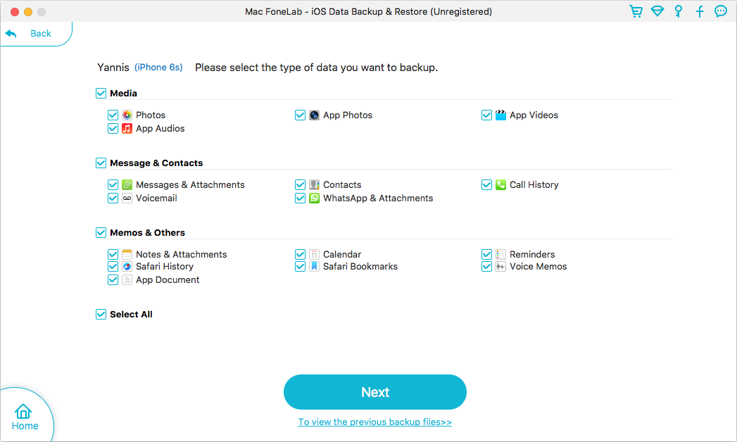Screen dimensions: 737x442
Task: Click the iPhone 6s device label
Action: pyautogui.click(x=158, y=68)
